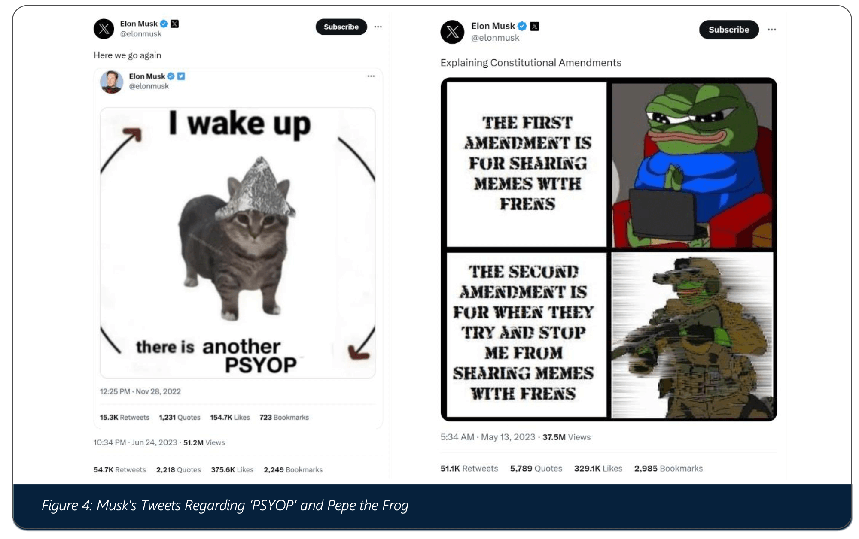View the 375.6K Likes on left tweet
Image resolution: width=859 pixels, height=539 pixels.
pos(232,469)
